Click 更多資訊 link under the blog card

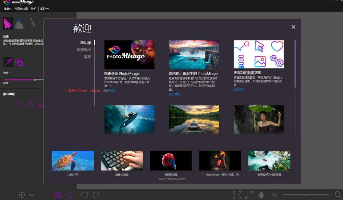point(174,94)
